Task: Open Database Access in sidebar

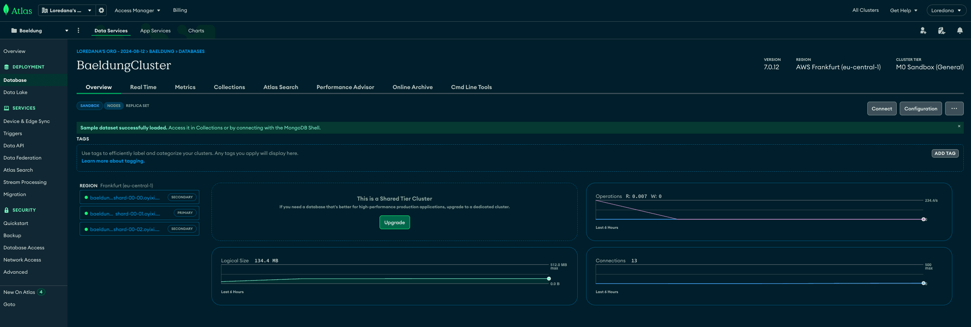Action: coord(24,248)
